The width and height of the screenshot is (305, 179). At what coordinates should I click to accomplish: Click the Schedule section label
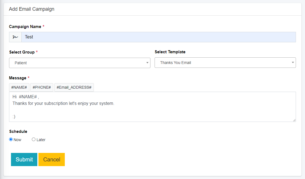click(x=18, y=132)
